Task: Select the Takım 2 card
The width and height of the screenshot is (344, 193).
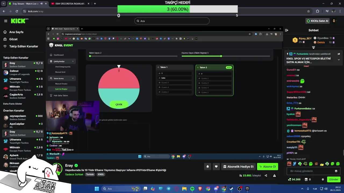Action: point(214,80)
